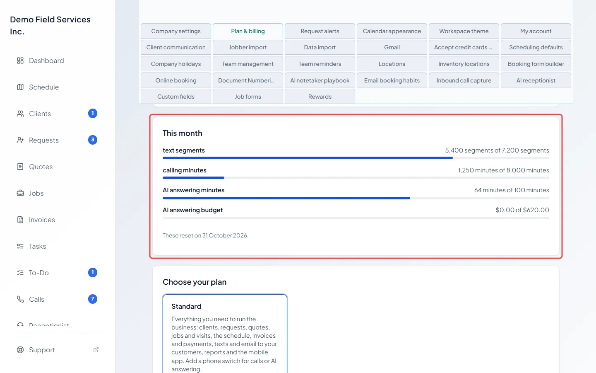The image size is (596, 373).
Task: Click the Invoices file icon
Action: (x=20, y=220)
